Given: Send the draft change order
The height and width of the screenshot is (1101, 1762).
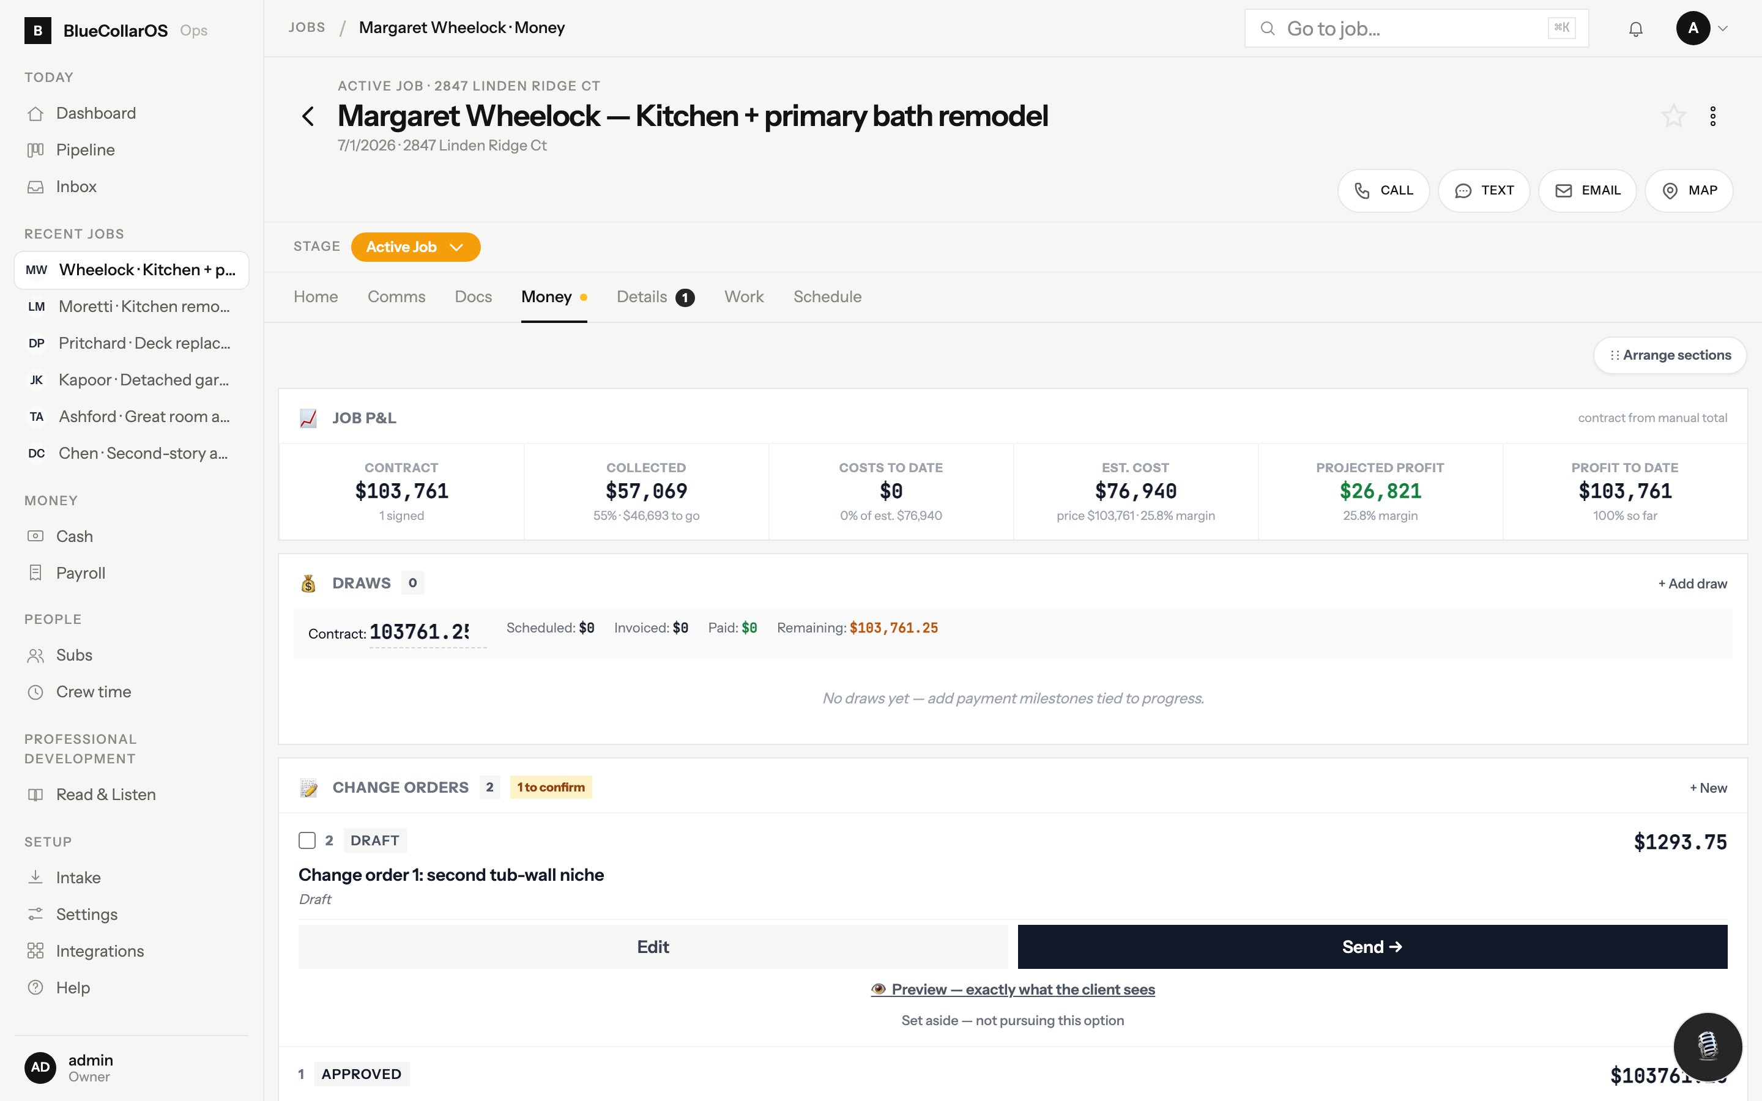Looking at the screenshot, I should (x=1372, y=947).
